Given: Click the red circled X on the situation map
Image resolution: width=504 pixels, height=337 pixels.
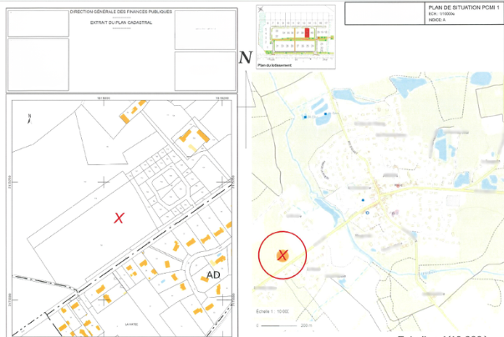Looking at the screenshot, I should 283,255.
